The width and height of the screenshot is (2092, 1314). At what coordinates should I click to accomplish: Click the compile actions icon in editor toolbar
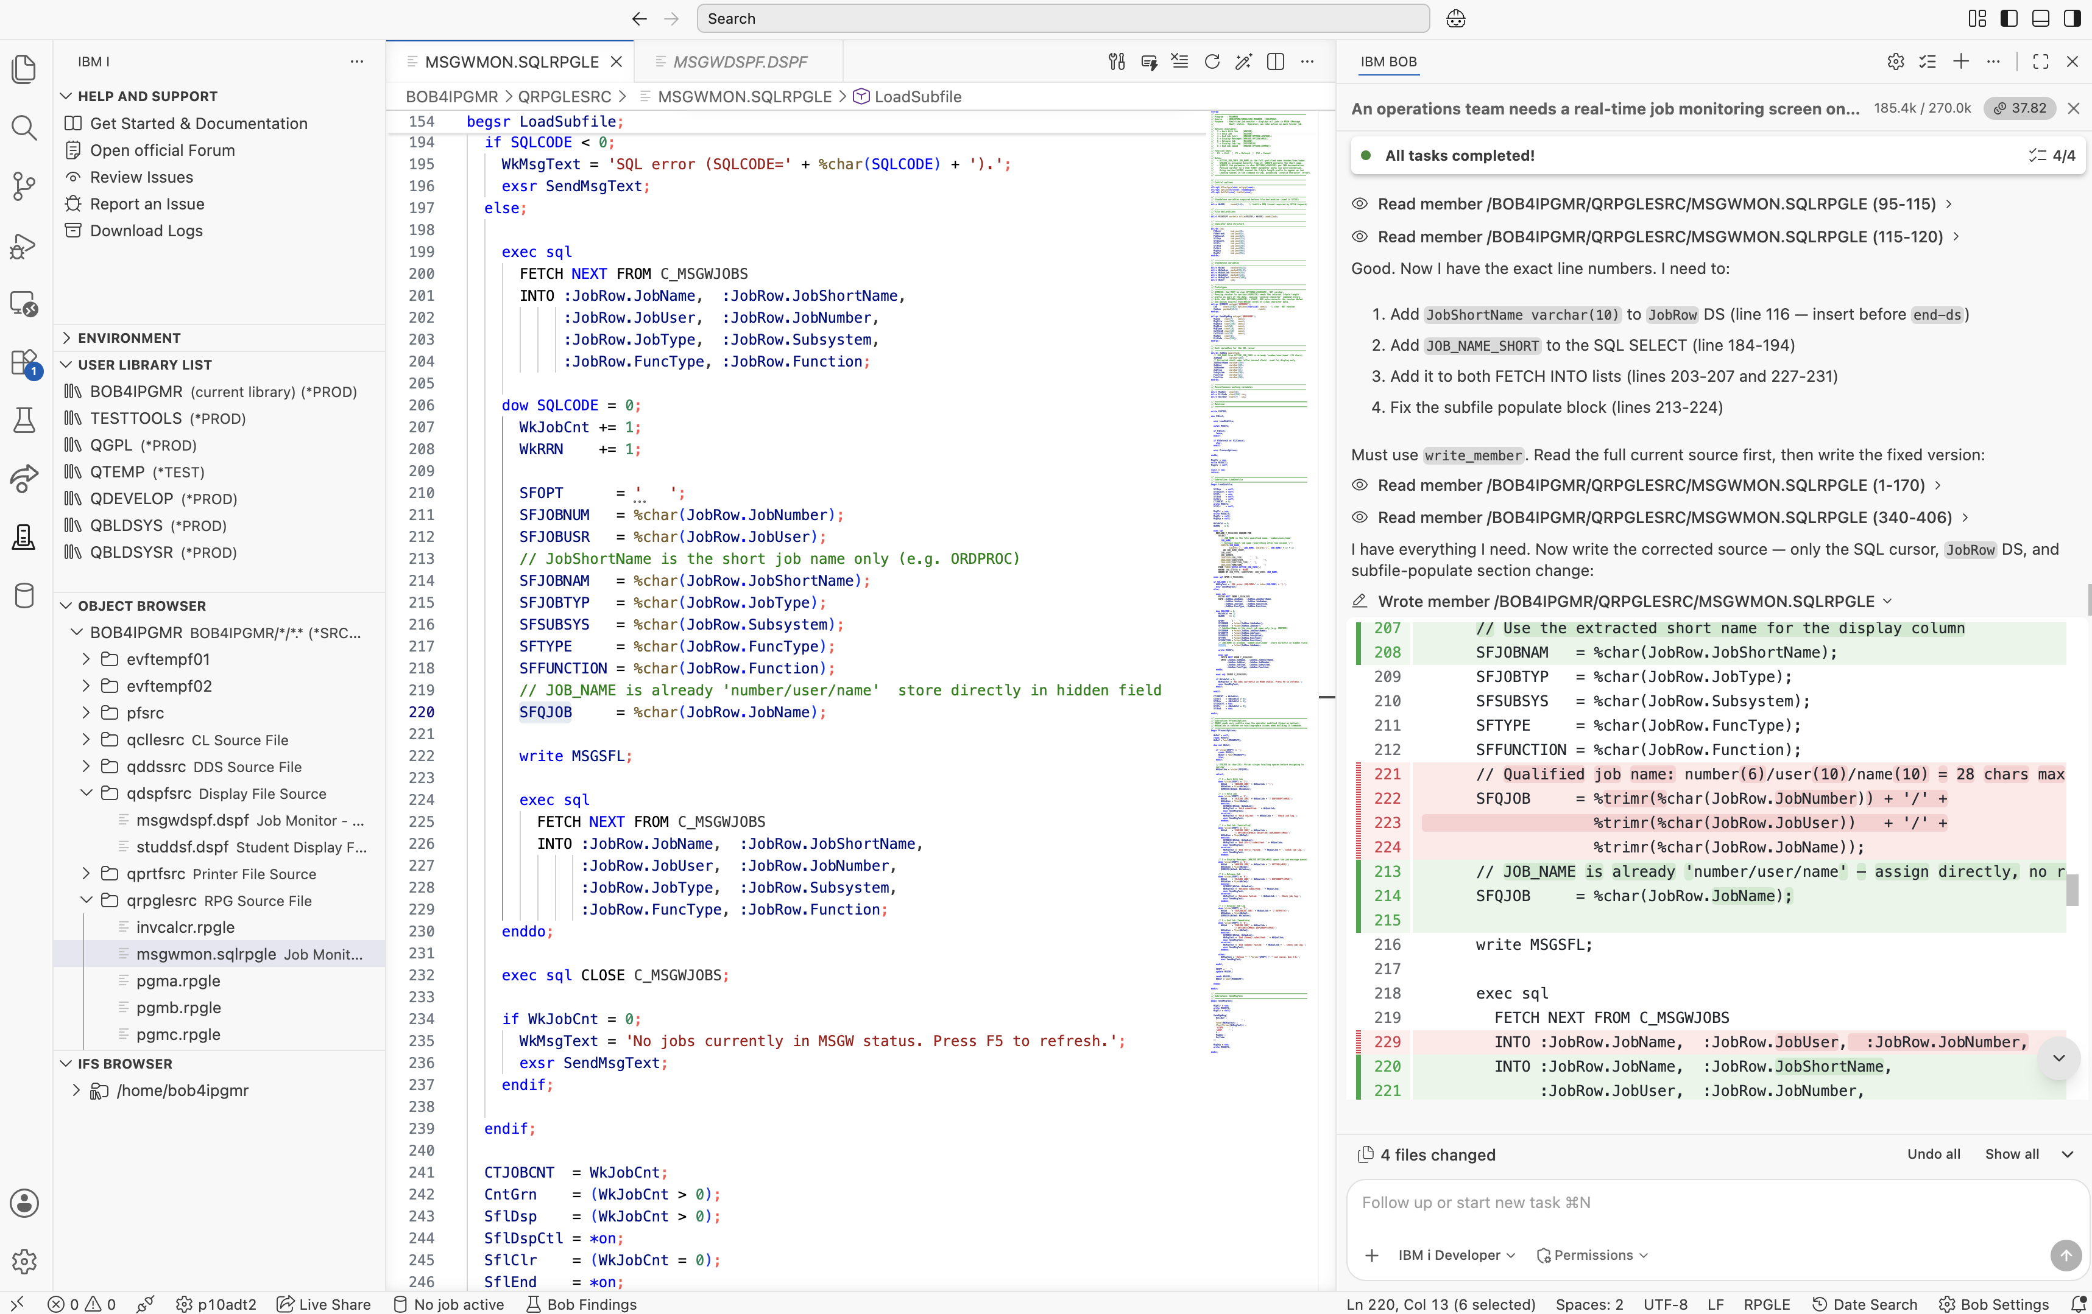coord(1117,61)
